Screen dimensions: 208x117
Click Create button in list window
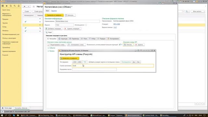click(27, 11)
